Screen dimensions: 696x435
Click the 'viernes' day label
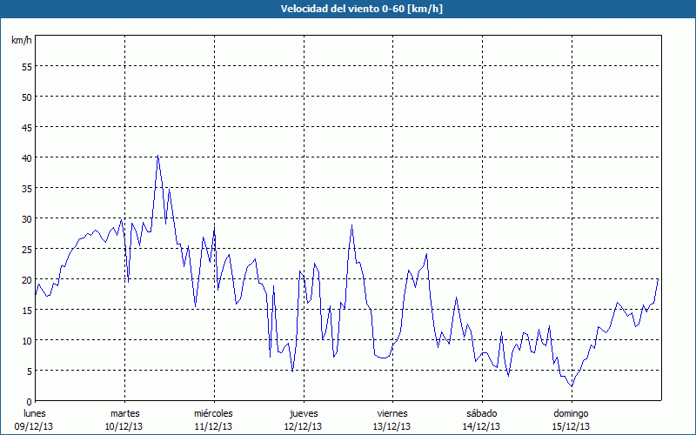(x=392, y=413)
